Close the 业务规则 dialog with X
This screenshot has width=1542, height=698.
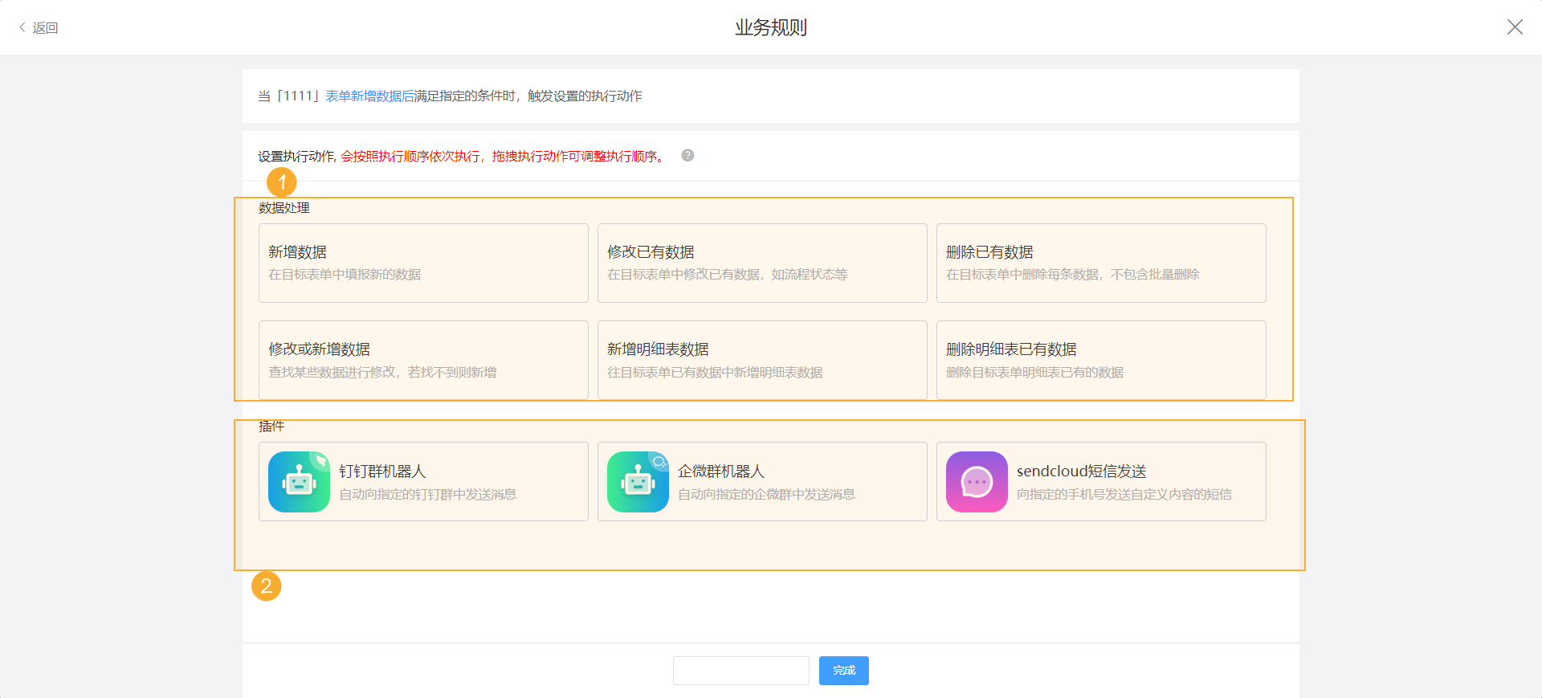[1515, 27]
